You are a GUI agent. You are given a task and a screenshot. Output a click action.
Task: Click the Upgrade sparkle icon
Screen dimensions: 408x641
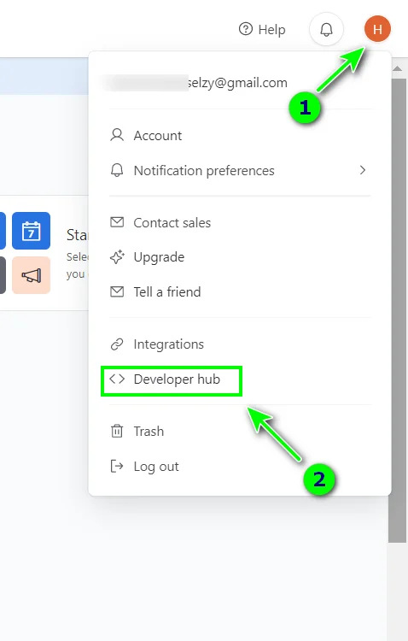117,256
